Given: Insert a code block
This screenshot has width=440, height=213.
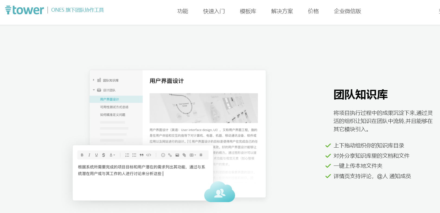Looking at the screenshot, I should click(149, 155).
